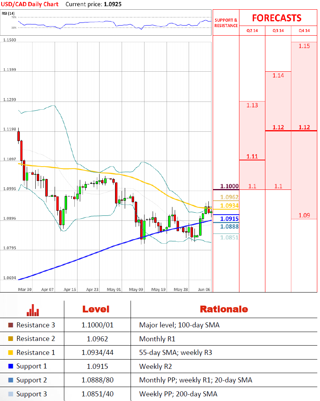The height and width of the screenshot is (401, 320).
Task: Click the 1.0915 support level marker
Action: pos(229,219)
